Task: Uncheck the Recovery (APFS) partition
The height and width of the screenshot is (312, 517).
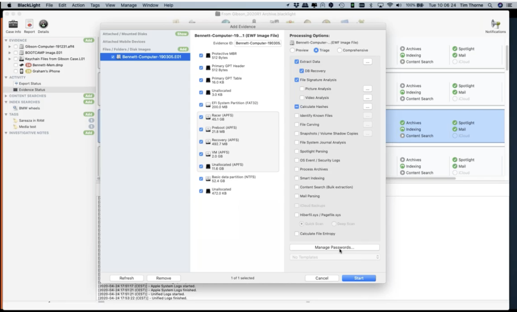Action: click(201, 142)
